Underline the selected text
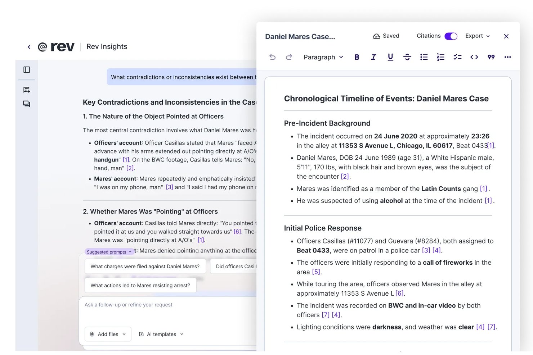533x355 pixels. tap(390, 57)
